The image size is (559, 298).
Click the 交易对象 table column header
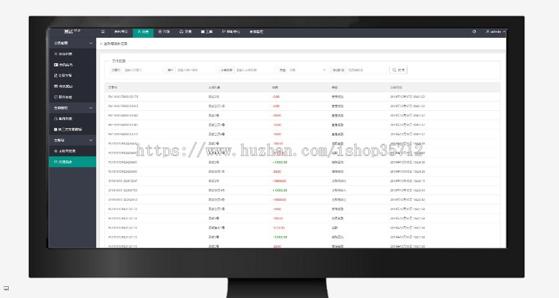[x=214, y=87]
